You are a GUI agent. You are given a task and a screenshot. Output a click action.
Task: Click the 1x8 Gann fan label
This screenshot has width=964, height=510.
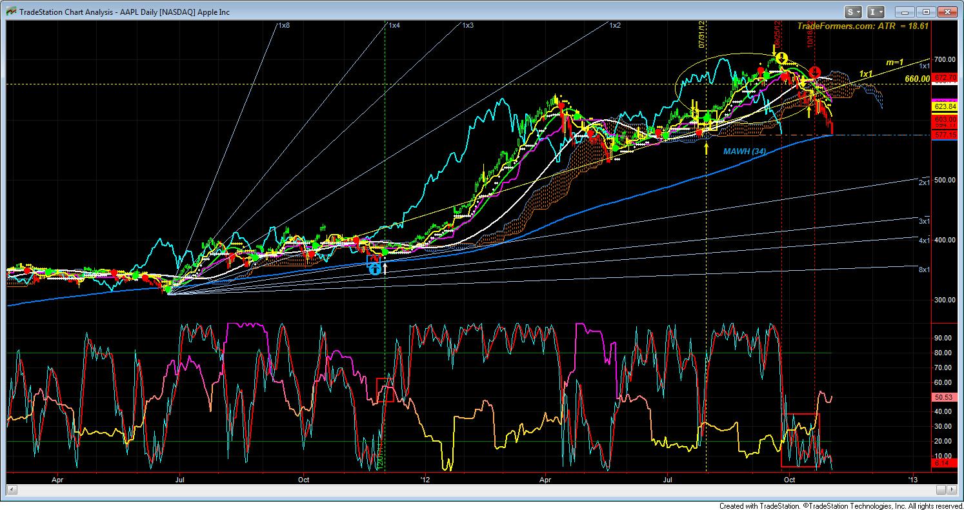283,25
